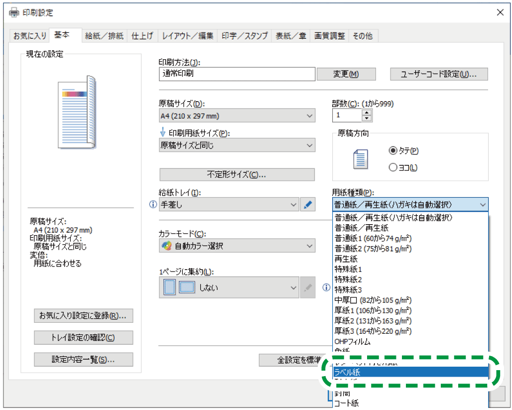Click the ユーザーコード設定 button

click(x=438, y=74)
